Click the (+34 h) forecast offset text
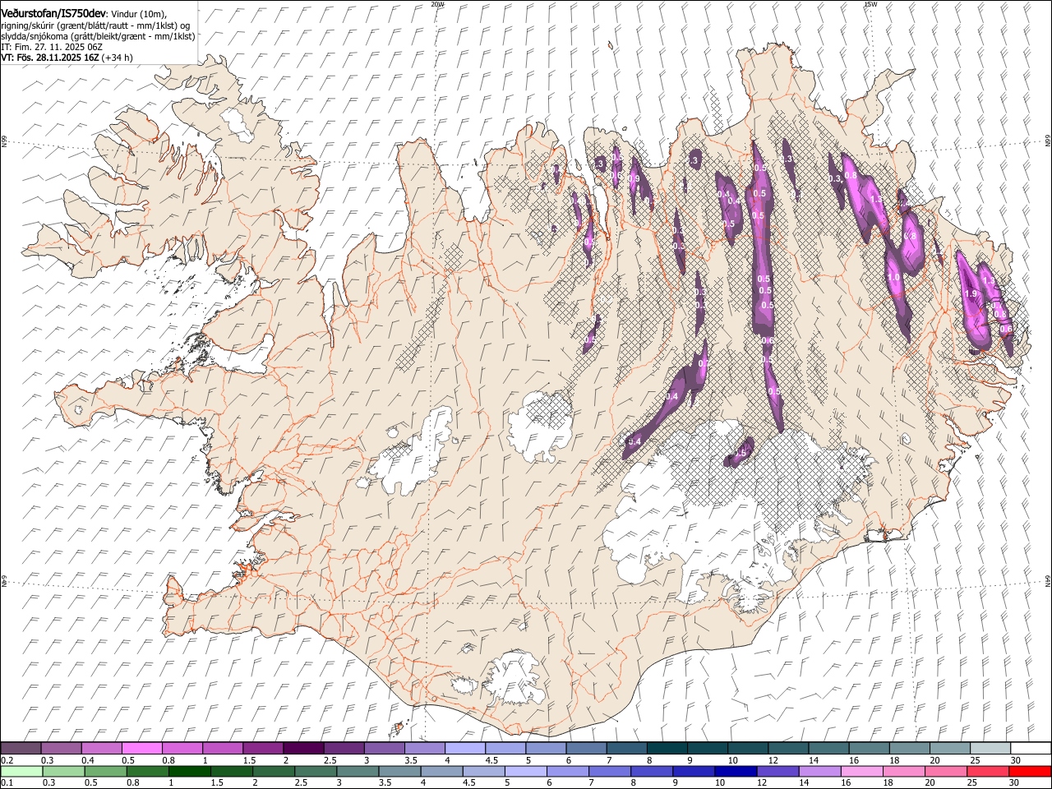Image resolution: width=1052 pixels, height=789 pixels. coord(118,58)
